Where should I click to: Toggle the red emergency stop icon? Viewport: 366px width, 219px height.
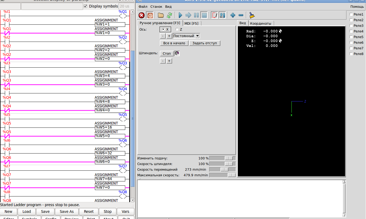(142, 15)
